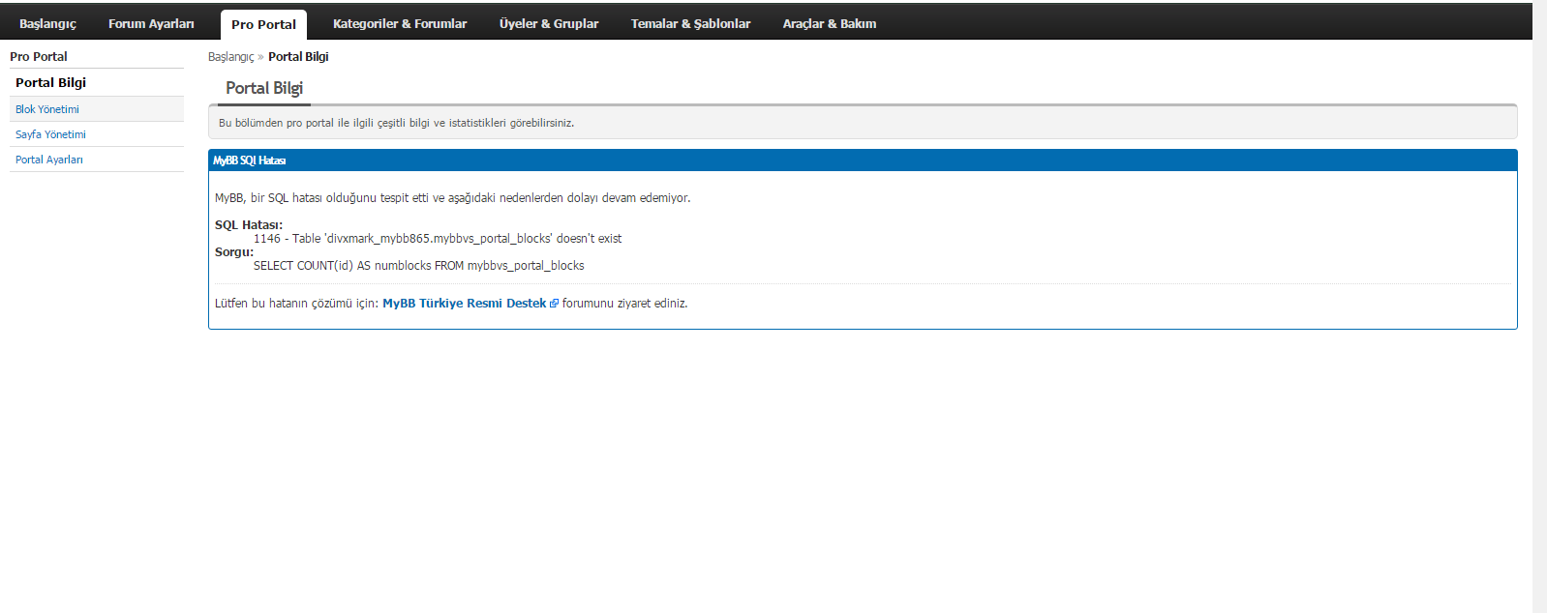Switch to Araçlar & Bakım tab
Image resolution: width=1547 pixels, height=613 pixels.
830,23
